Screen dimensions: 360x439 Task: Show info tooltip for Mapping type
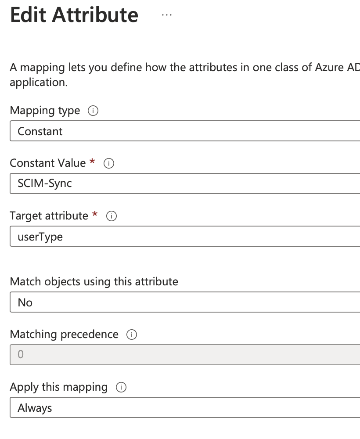coord(93,111)
